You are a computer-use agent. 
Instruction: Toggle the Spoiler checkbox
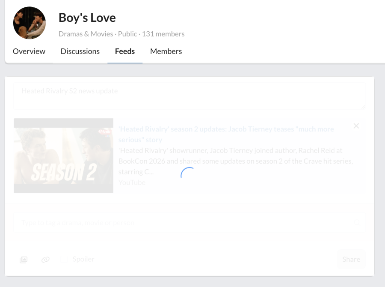point(64,260)
